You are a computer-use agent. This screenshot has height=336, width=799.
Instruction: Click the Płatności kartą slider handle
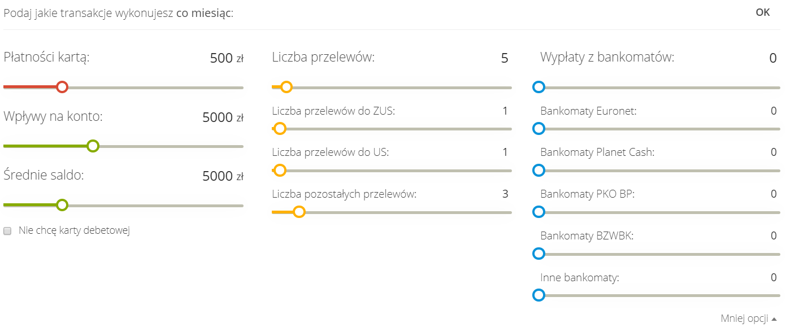tap(62, 87)
